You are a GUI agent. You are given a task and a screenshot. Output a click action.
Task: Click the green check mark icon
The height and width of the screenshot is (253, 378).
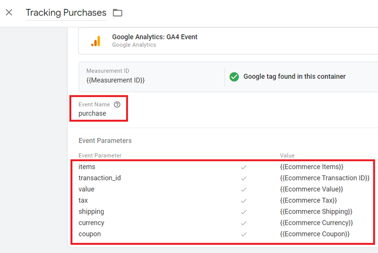click(234, 77)
